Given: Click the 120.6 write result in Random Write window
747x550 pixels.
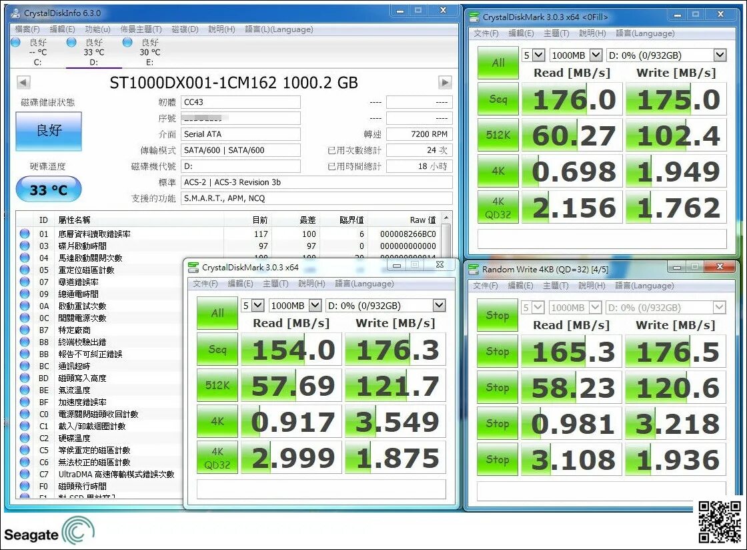Looking at the screenshot, I should click(x=675, y=388).
